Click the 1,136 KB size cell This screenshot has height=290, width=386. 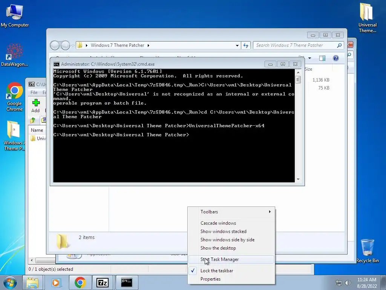tap(321, 80)
